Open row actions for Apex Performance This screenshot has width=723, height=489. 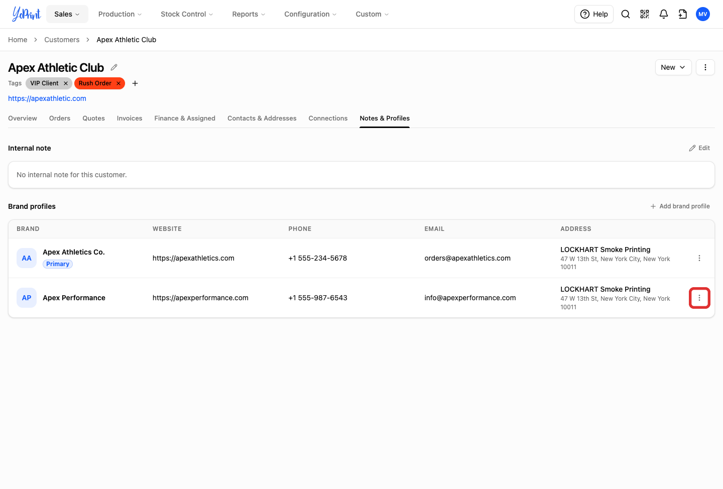pos(699,298)
